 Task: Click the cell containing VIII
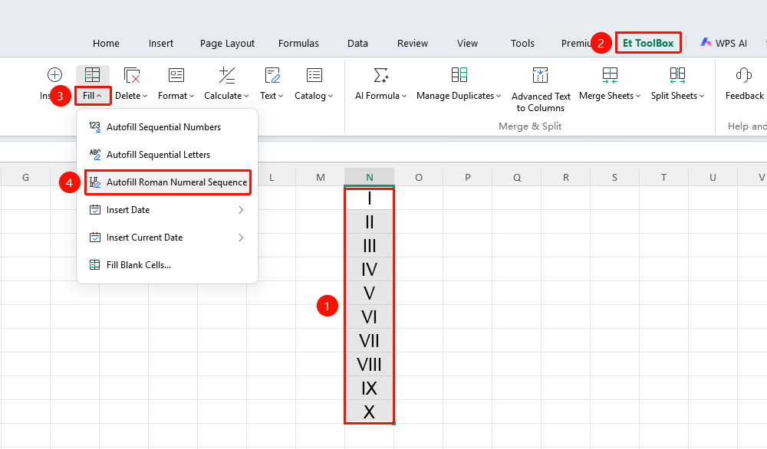[x=370, y=365]
